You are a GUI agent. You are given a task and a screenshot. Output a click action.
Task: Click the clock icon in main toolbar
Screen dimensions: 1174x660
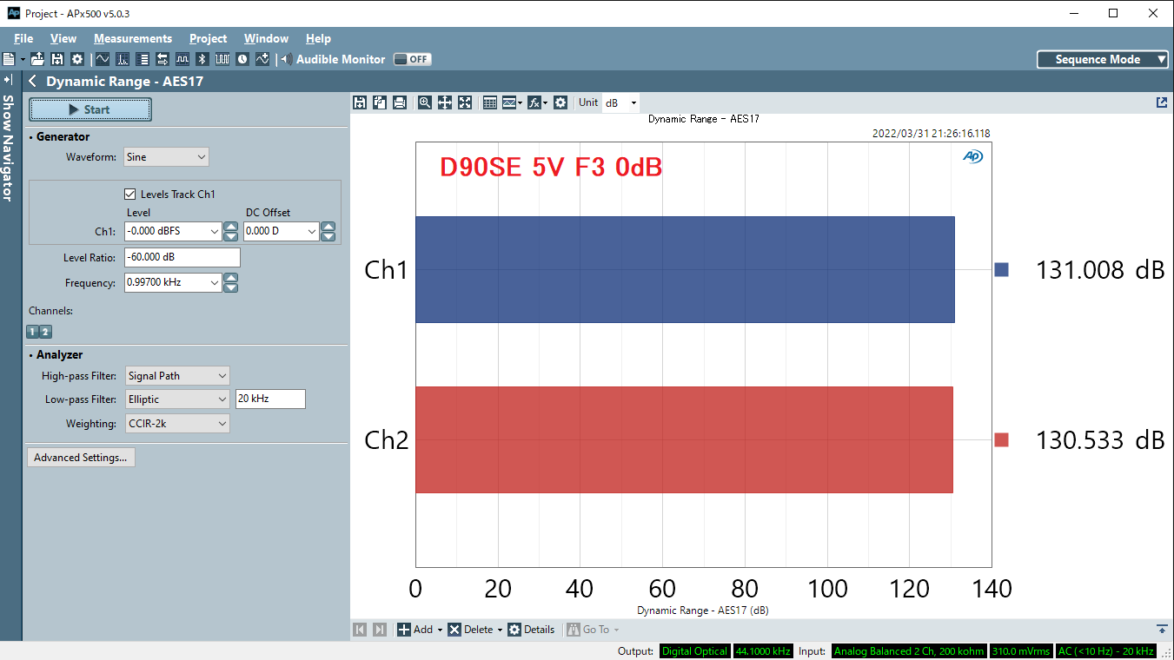(x=242, y=59)
